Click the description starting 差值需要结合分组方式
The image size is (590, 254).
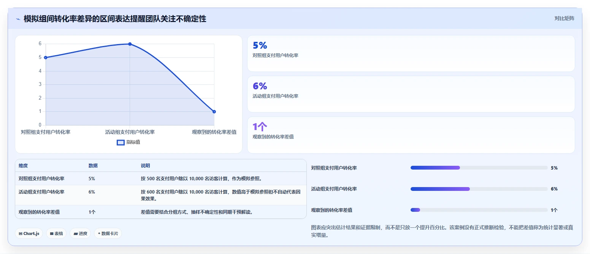(x=197, y=212)
